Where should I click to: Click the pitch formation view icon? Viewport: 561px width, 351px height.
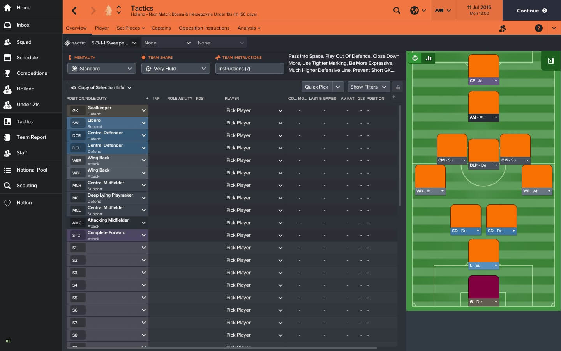tap(415, 58)
